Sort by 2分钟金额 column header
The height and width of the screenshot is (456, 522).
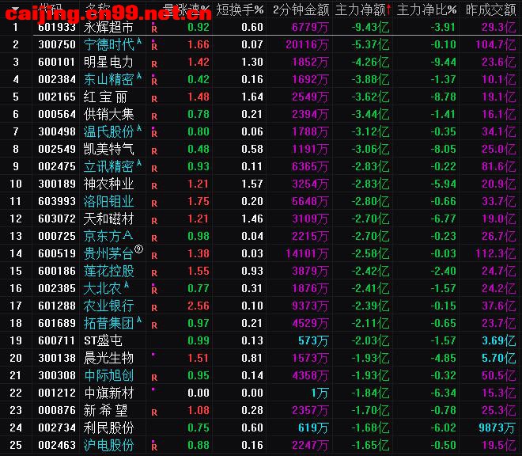point(301,10)
